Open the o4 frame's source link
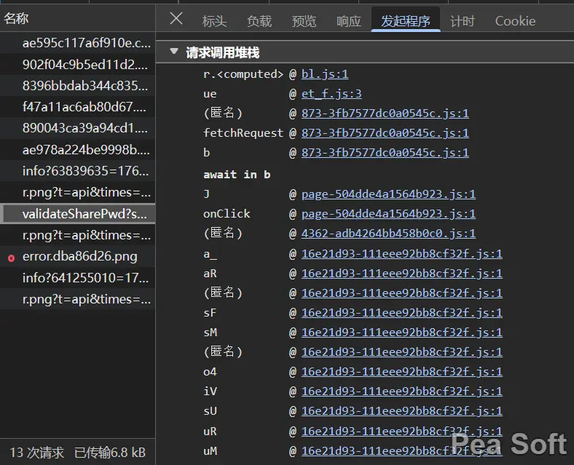 pyautogui.click(x=401, y=372)
